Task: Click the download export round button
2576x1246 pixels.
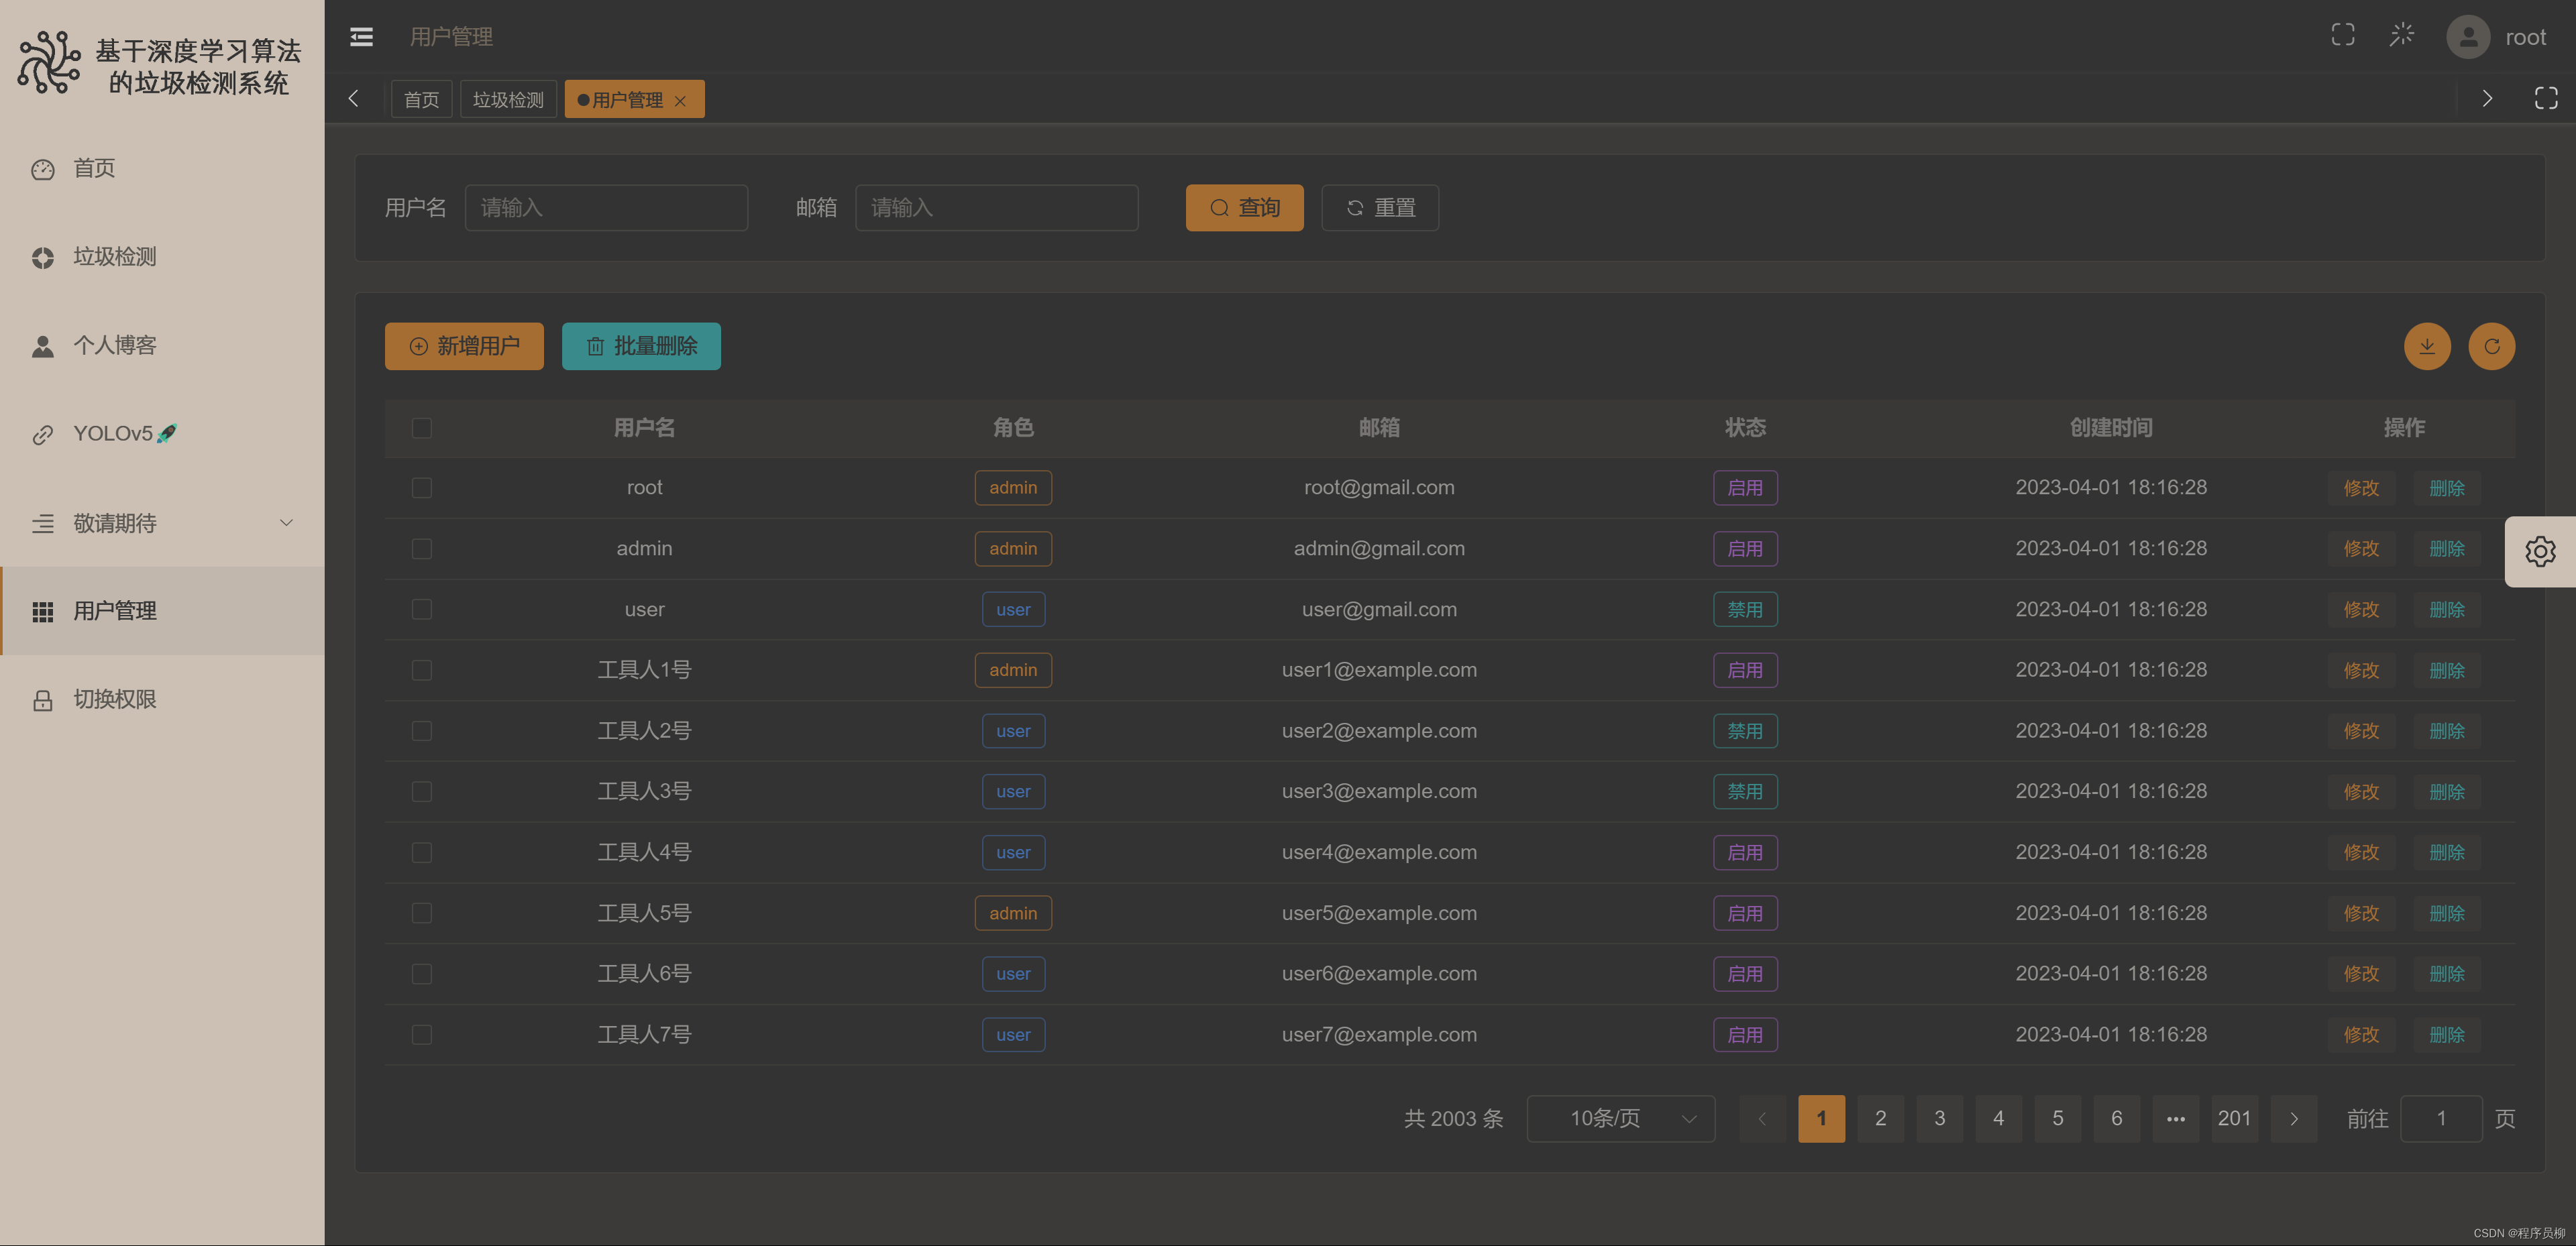Action: click(x=2427, y=346)
